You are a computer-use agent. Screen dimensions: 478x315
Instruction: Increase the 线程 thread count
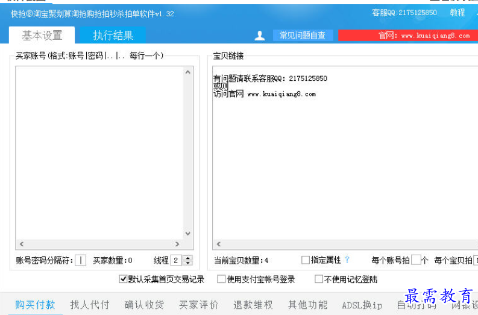pyautogui.click(x=188, y=258)
